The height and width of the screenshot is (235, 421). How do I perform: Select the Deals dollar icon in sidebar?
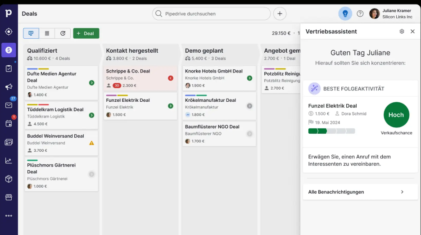[9, 50]
